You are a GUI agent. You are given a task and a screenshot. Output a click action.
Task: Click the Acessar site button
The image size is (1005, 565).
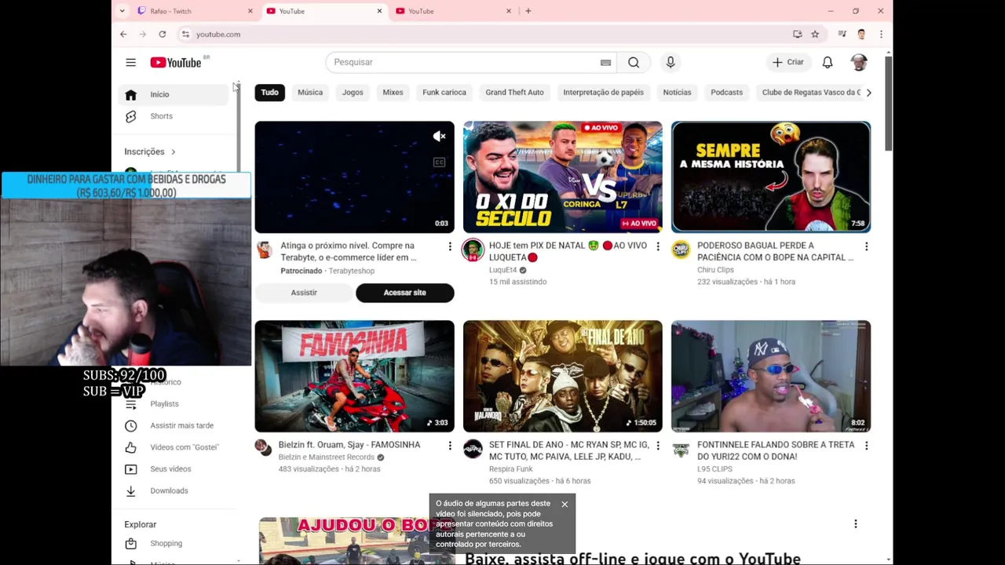(405, 293)
